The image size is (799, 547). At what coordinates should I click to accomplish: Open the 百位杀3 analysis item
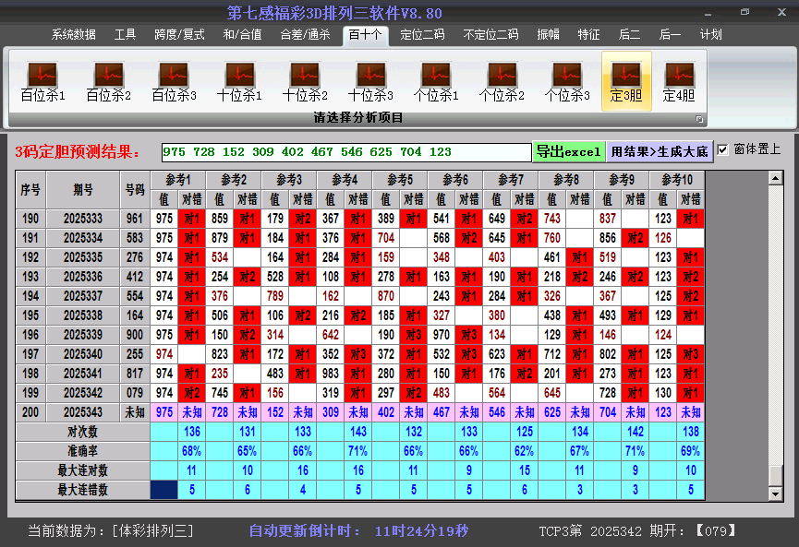coord(174,81)
